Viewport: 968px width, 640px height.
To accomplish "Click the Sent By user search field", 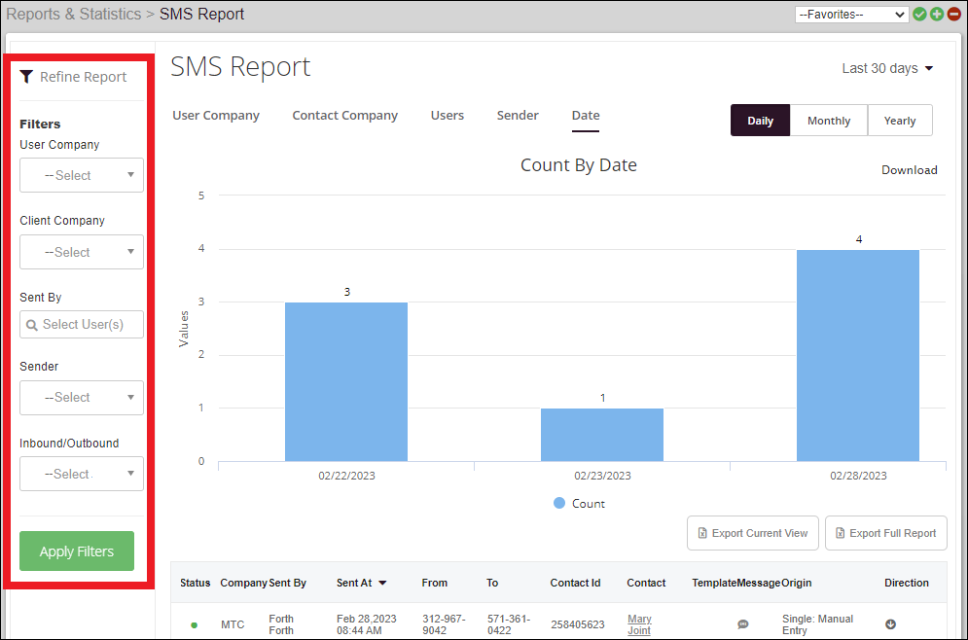I will 82,324.
